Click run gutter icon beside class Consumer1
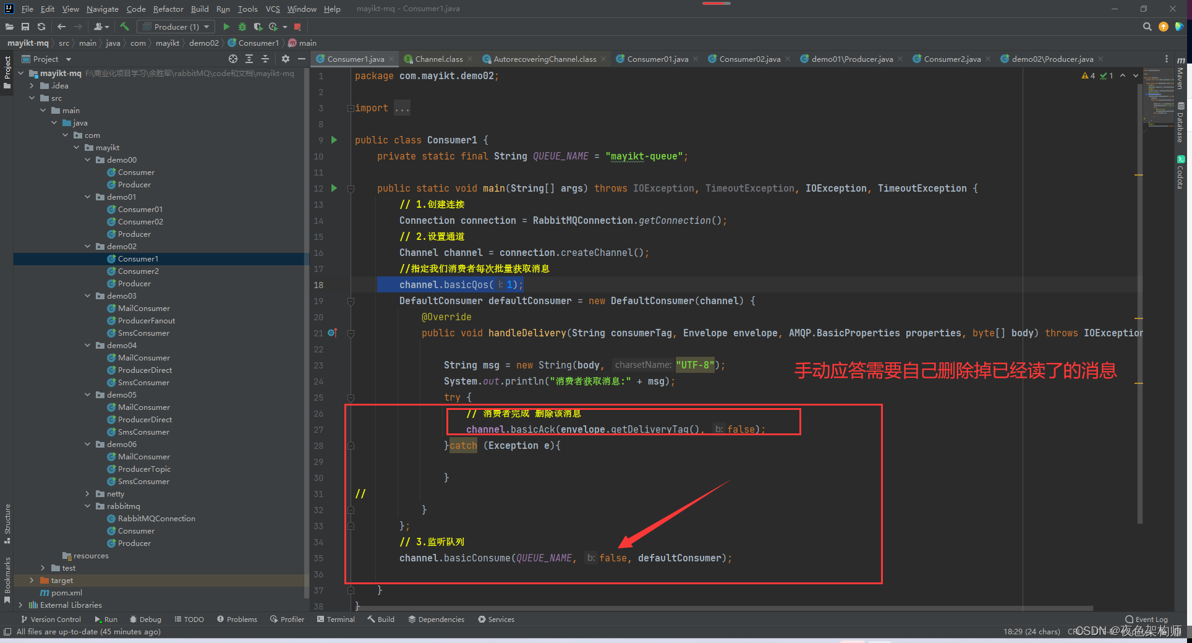 point(334,140)
